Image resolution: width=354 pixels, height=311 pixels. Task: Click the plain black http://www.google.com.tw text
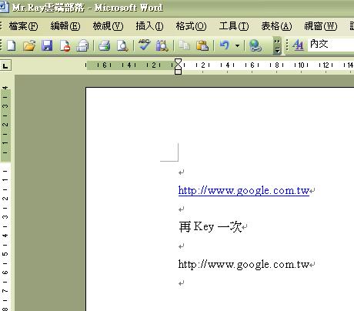point(244,264)
